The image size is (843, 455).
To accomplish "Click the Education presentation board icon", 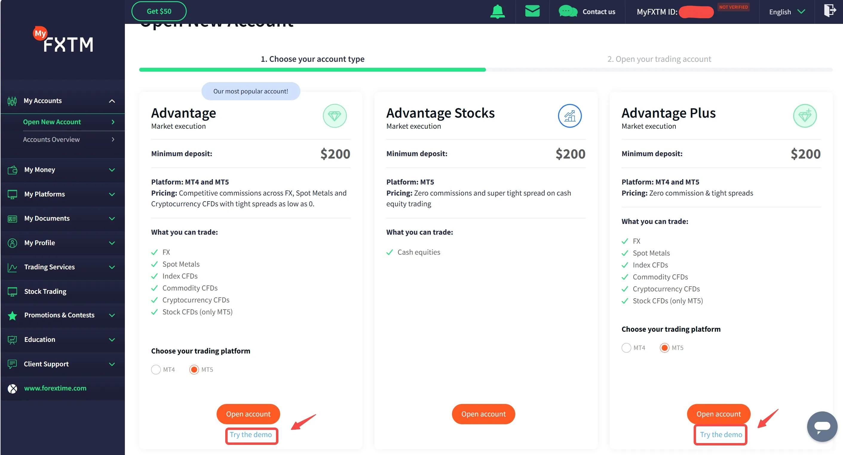I will pos(13,340).
